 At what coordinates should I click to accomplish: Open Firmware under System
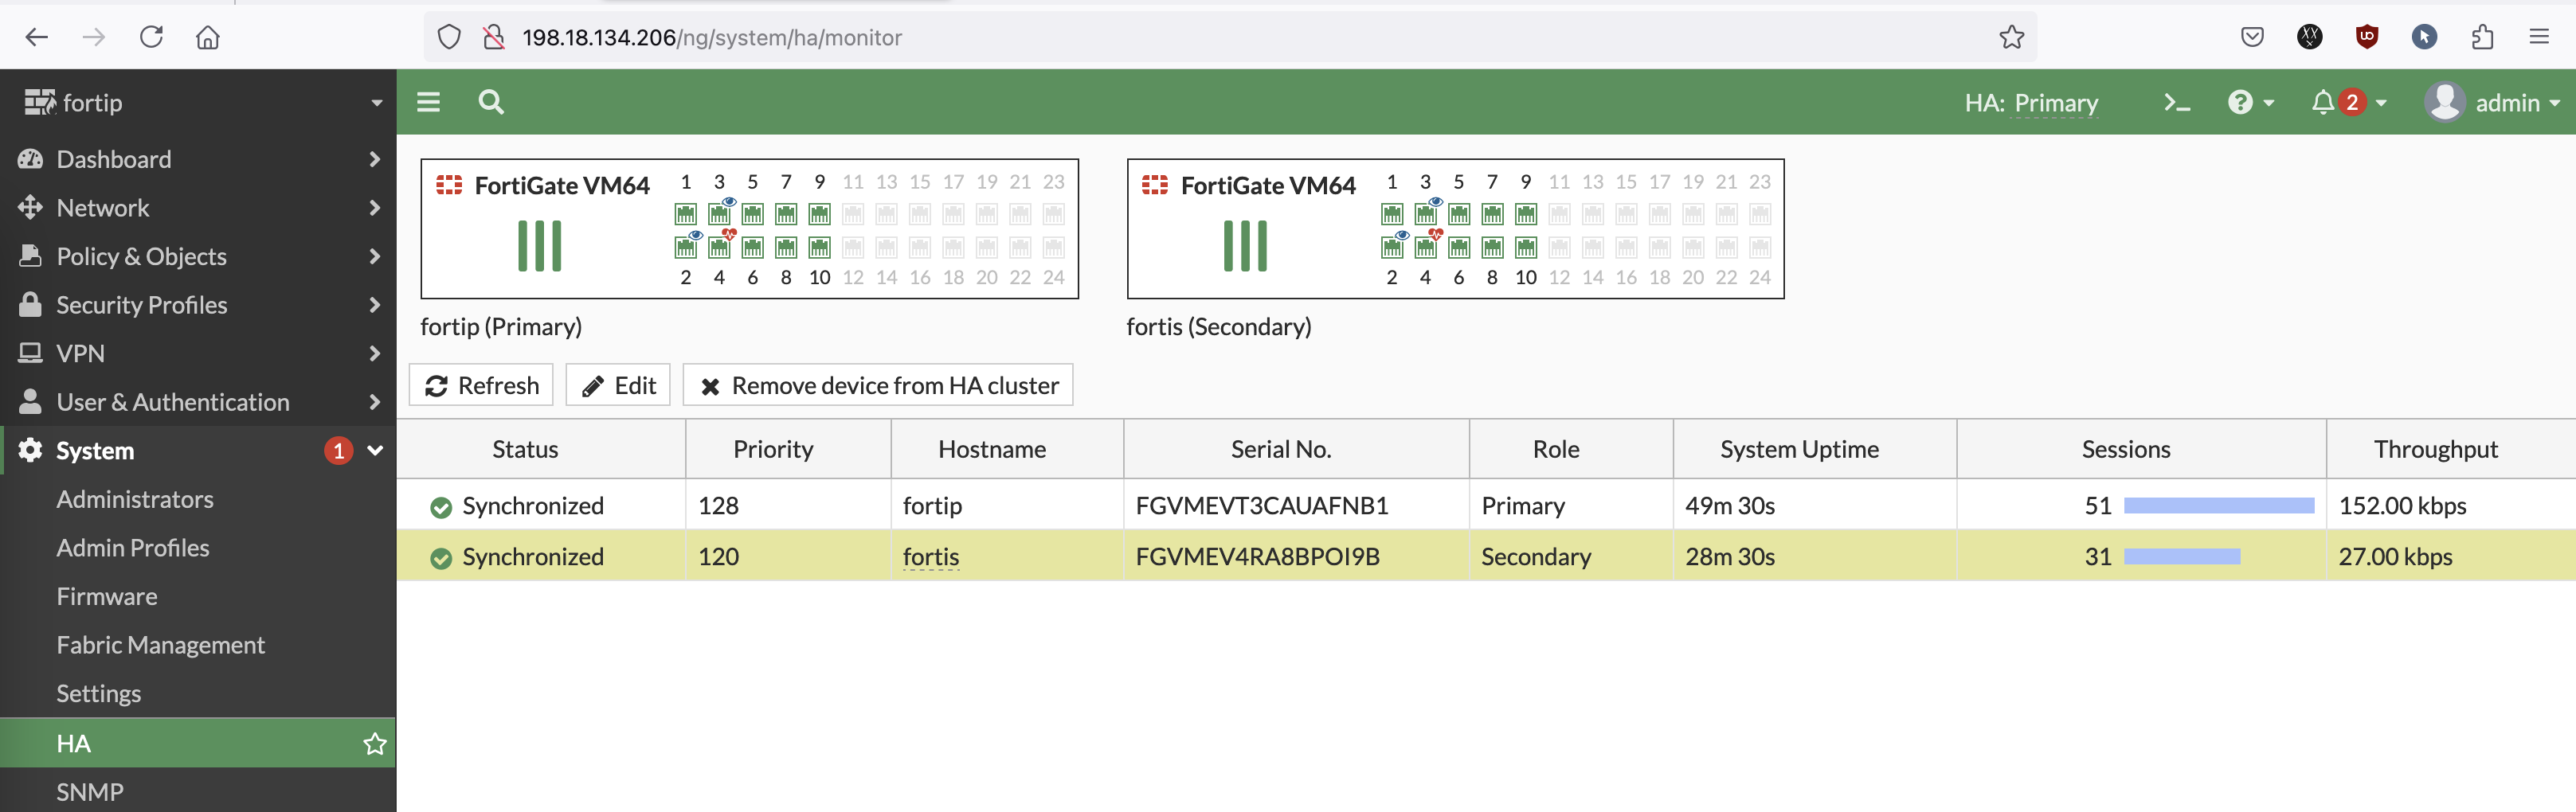[x=107, y=596]
